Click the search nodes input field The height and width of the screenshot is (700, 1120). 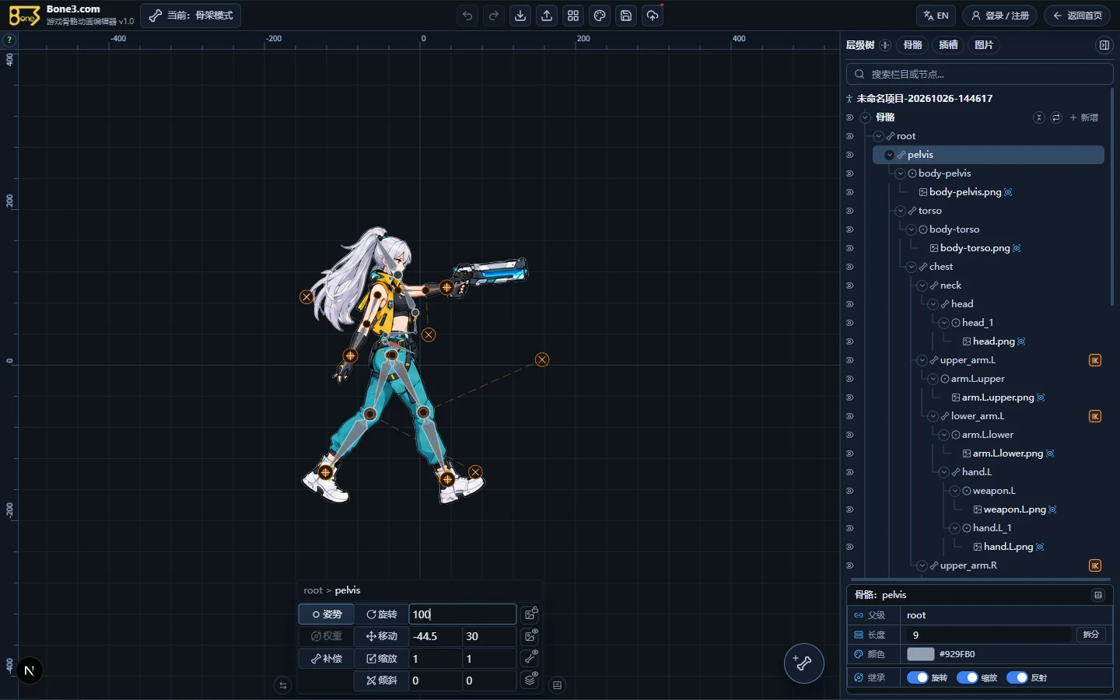(x=980, y=74)
